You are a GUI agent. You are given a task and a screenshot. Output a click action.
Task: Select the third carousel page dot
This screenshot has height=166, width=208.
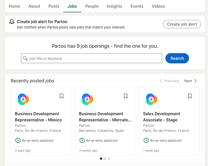[109, 159]
